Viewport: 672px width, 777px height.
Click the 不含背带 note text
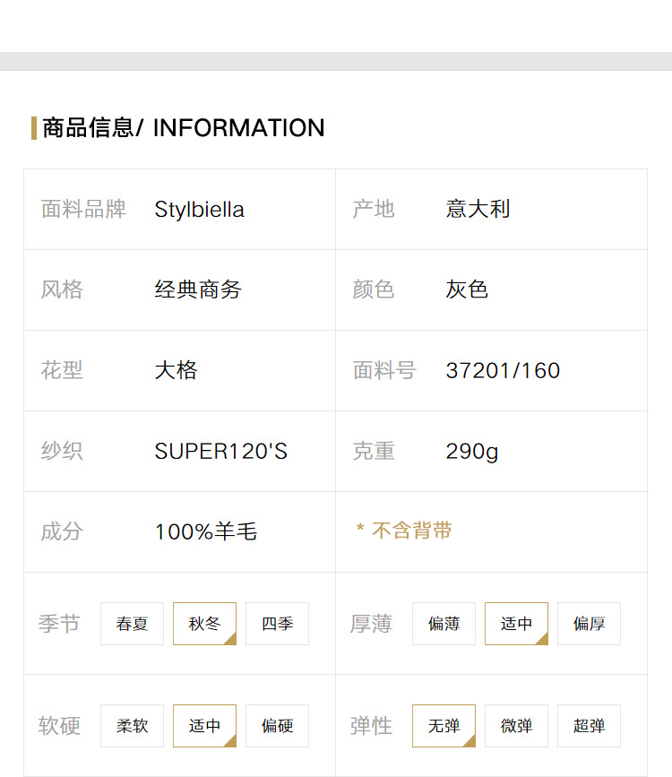(x=412, y=531)
